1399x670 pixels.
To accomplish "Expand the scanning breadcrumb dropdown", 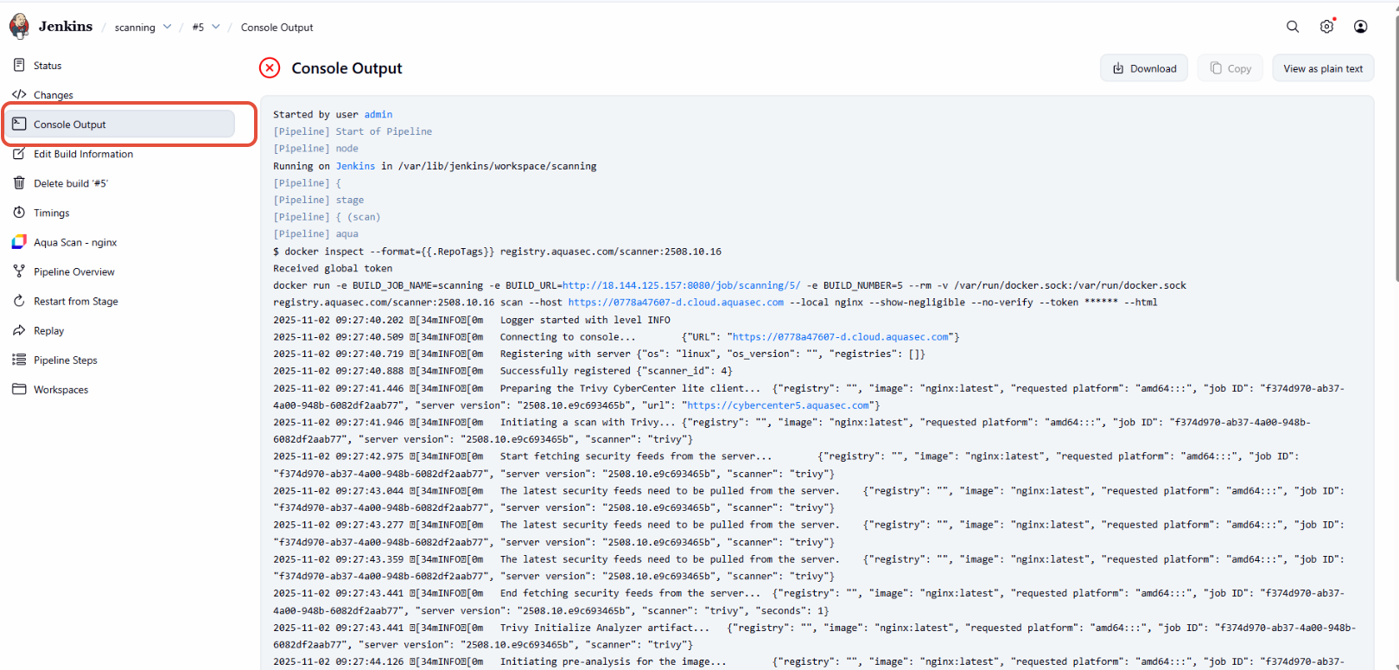I will 167,27.
